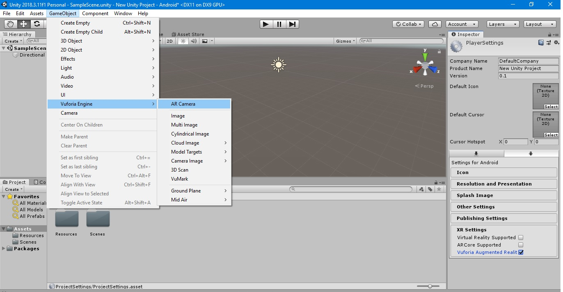Viewport: 563px width, 292px height.
Task: Open the Component menu
Action: coord(95,14)
